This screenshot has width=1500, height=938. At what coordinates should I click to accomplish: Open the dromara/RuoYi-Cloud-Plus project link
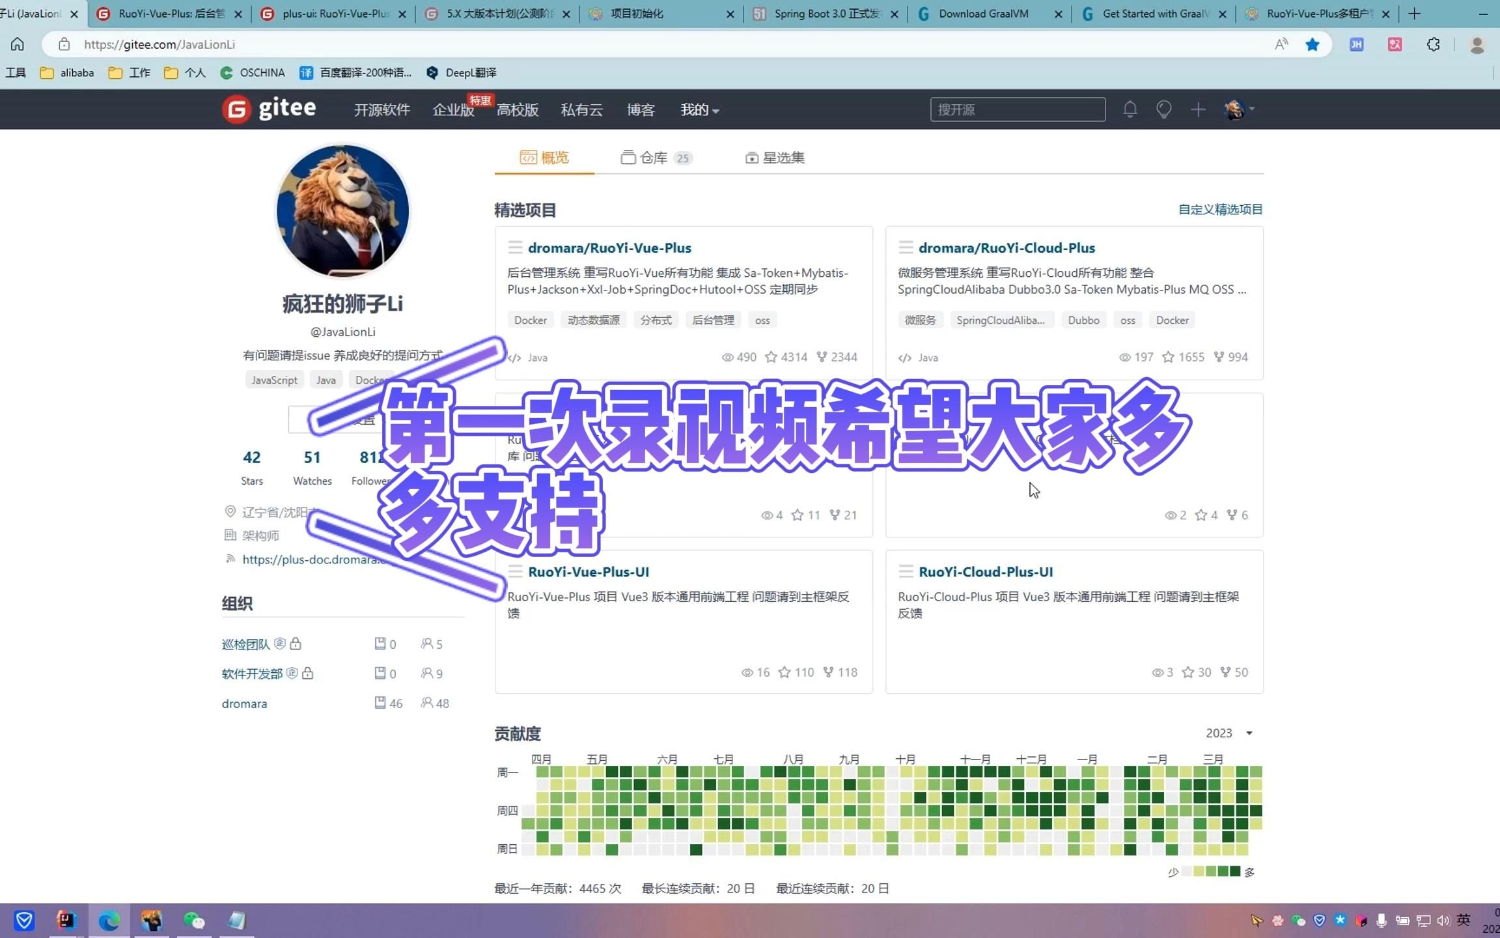[x=1007, y=248]
